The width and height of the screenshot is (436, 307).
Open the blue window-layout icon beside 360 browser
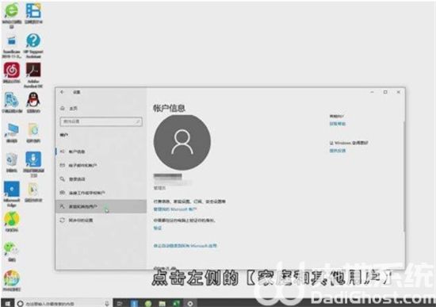(x=33, y=11)
